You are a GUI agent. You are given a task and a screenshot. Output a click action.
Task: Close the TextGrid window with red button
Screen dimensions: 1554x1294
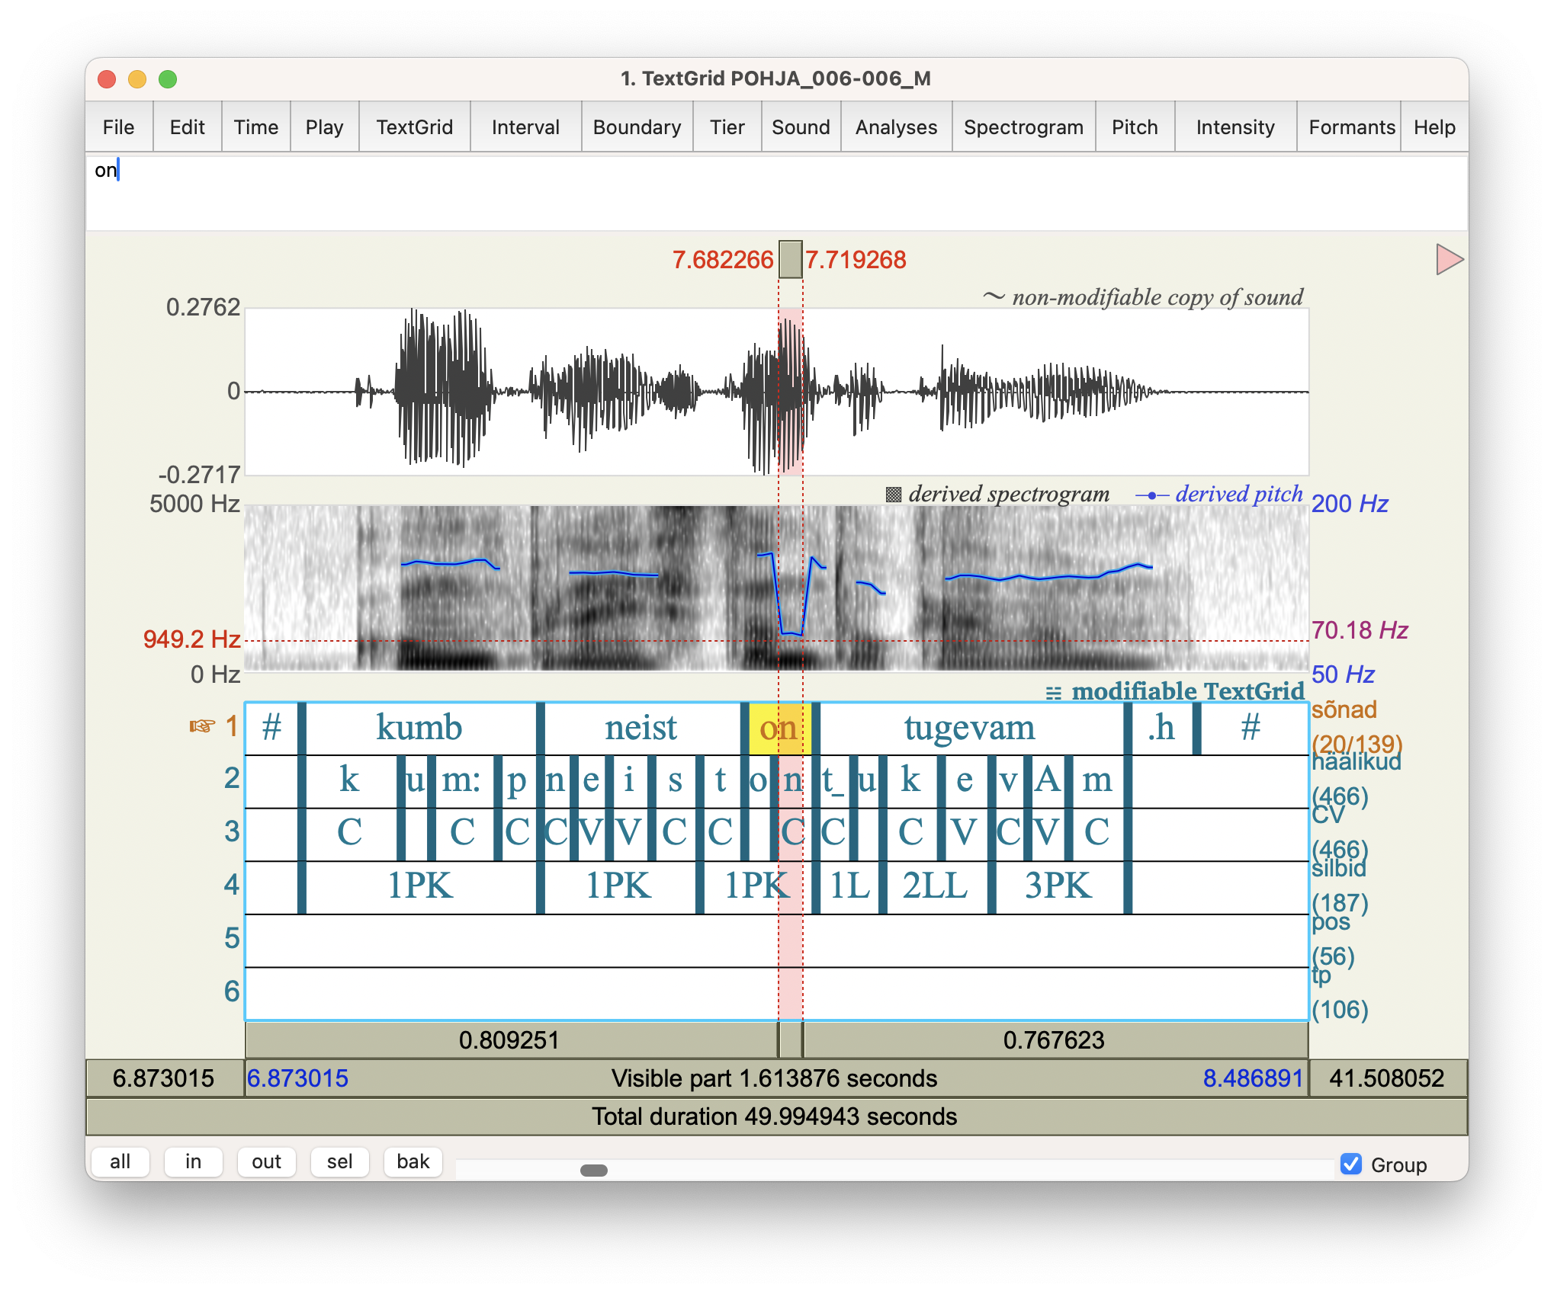click(107, 78)
